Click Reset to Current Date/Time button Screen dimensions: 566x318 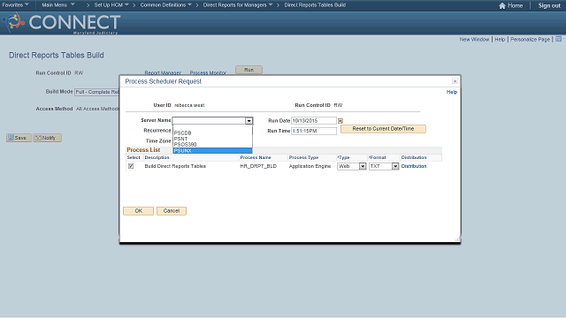point(383,129)
